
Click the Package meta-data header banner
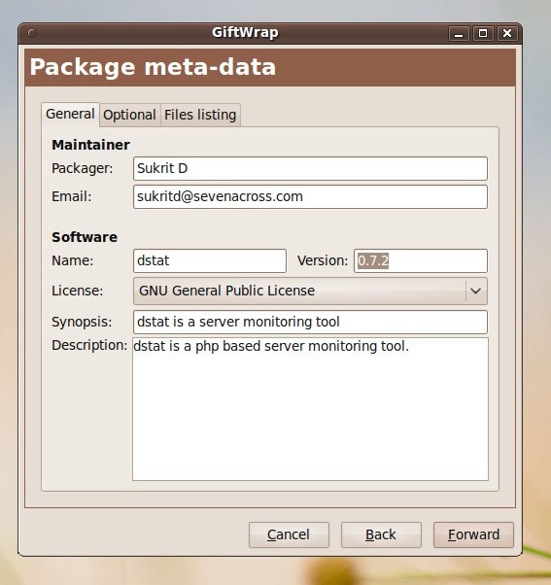pyautogui.click(x=270, y=67)
